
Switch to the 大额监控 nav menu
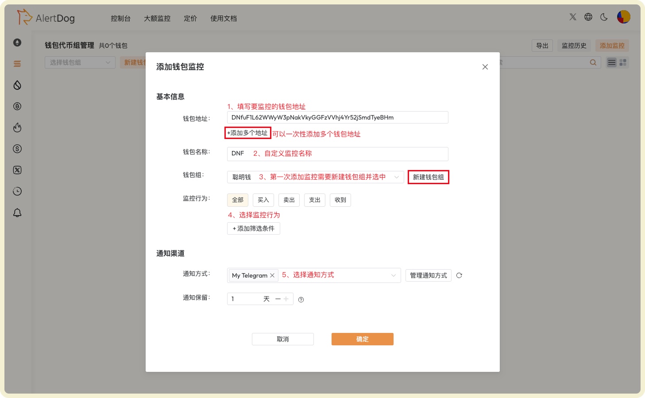(x=157, y=18)
